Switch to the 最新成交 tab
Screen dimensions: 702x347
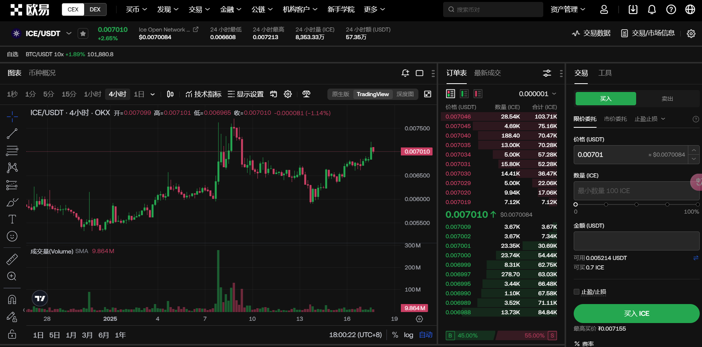[487, 73]
